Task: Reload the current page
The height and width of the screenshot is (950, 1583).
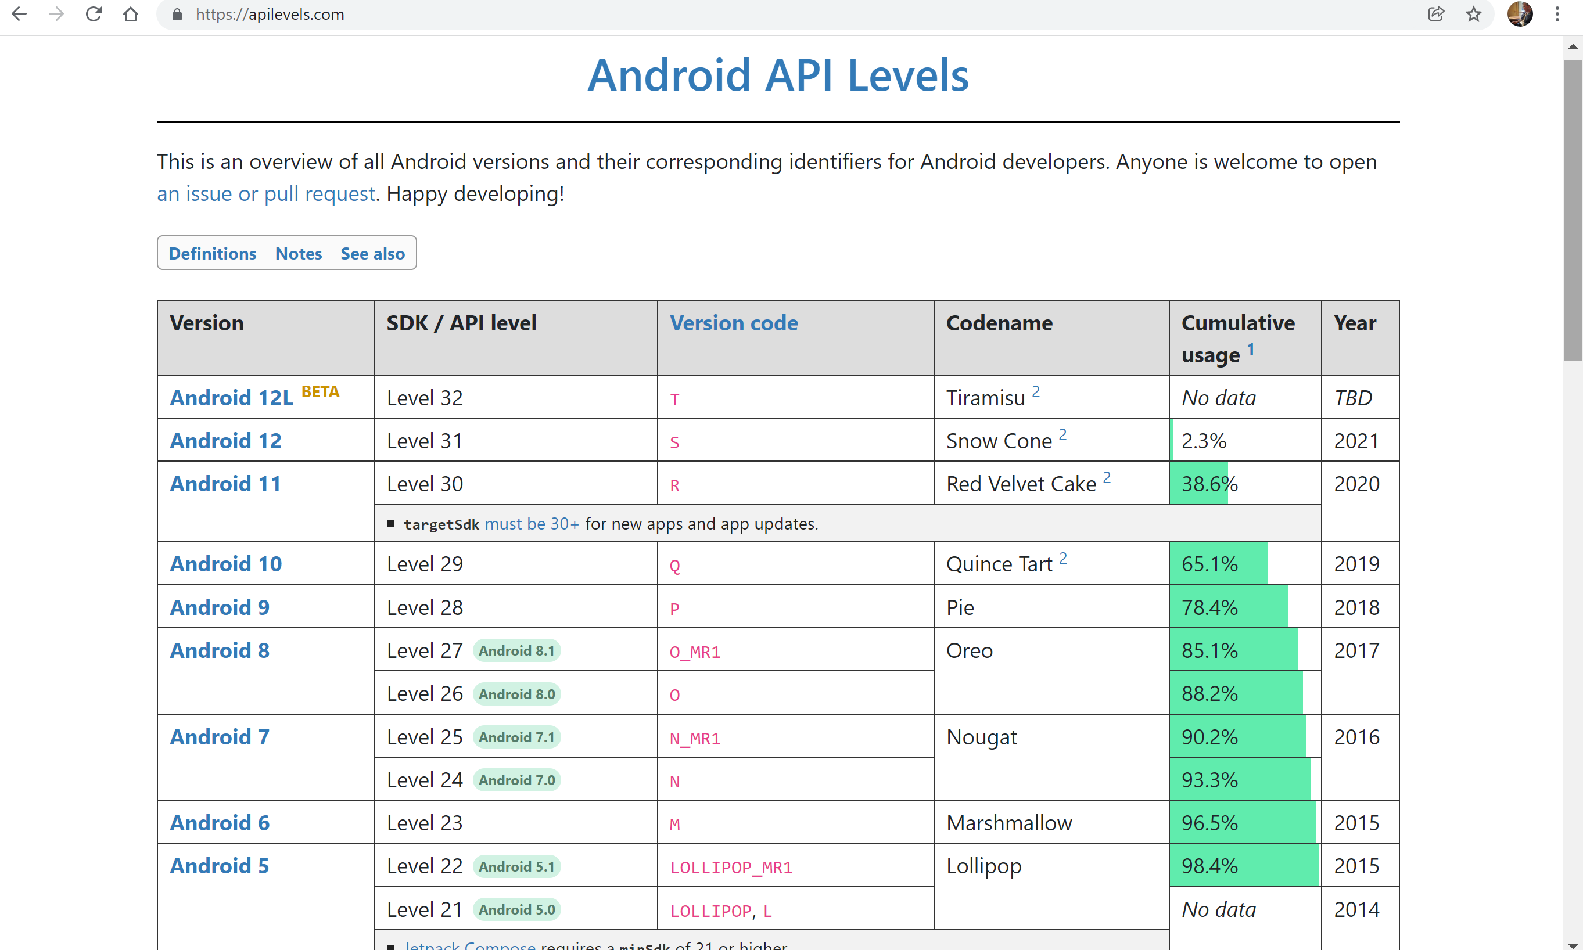Action: [x=94, y=14]
